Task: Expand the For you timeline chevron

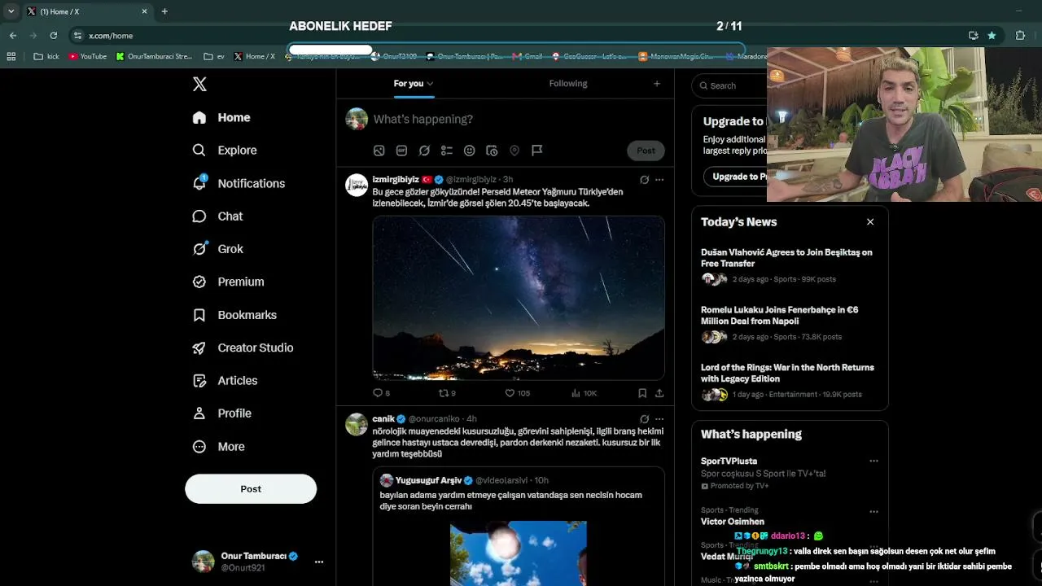Action: pyautogui.click(x=430, y=84)
